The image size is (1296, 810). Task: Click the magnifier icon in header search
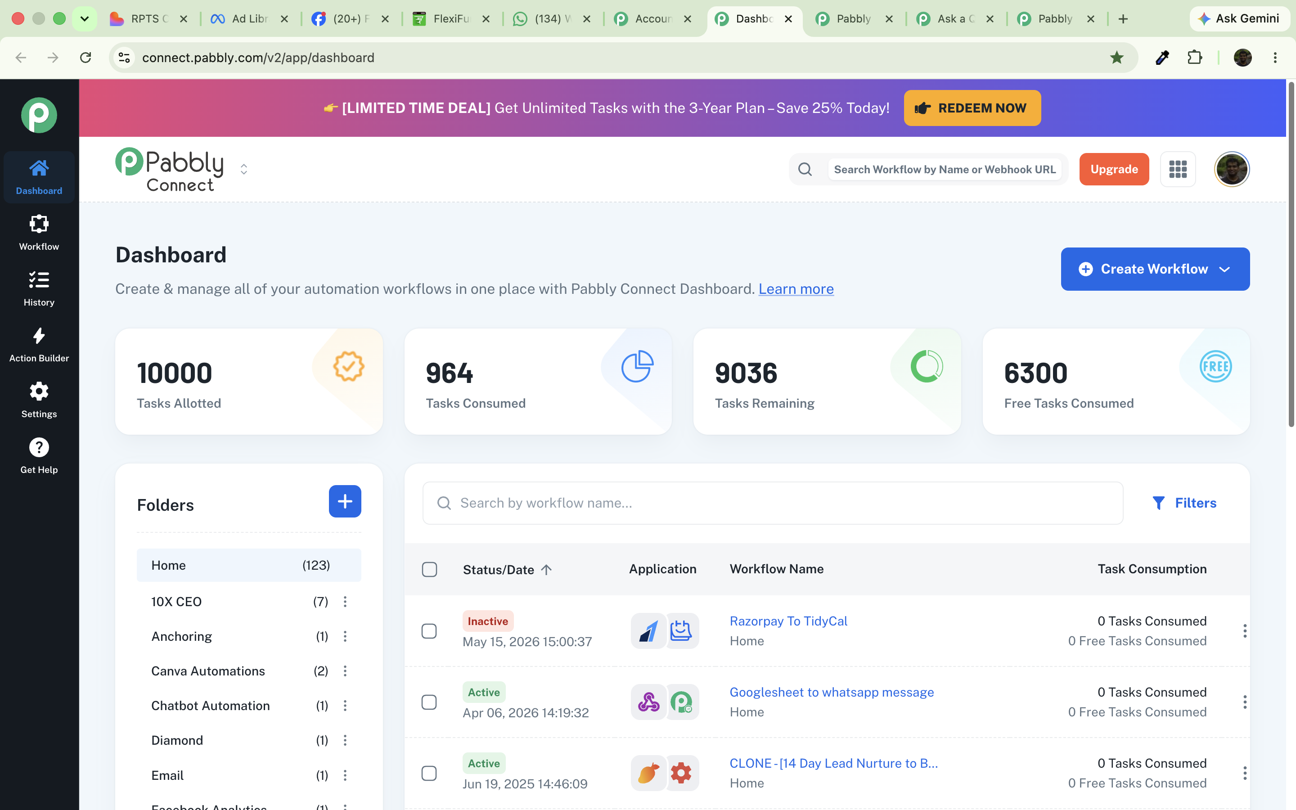(x=805, y=169)
